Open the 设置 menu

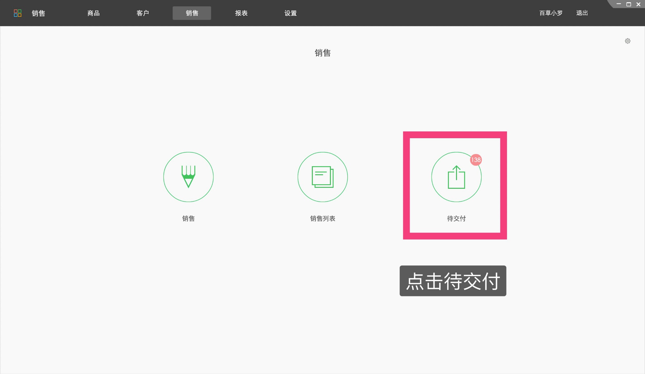291,13
